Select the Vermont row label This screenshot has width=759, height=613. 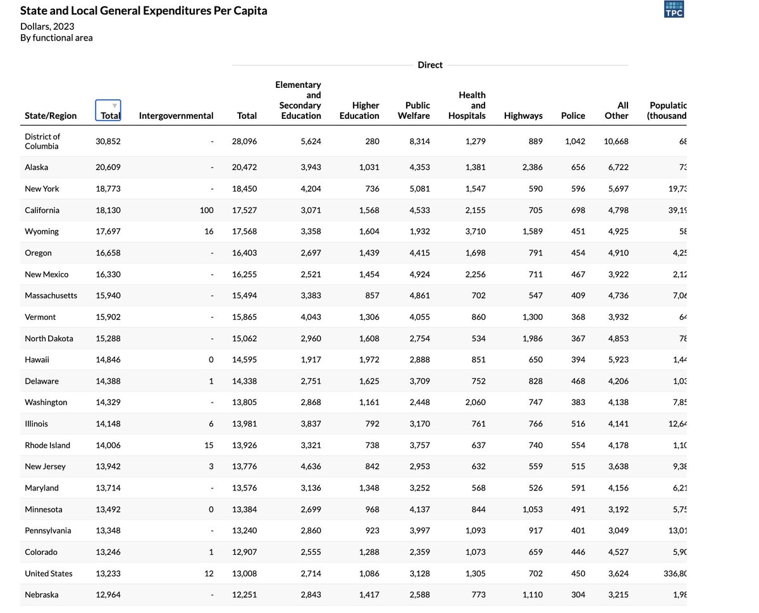tap(40, 317)
